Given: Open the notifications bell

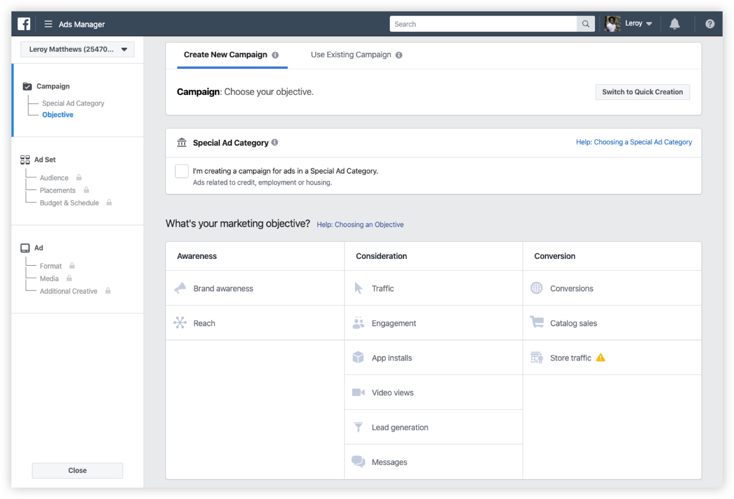Looking at the screenshot, I should coord(674,24).
